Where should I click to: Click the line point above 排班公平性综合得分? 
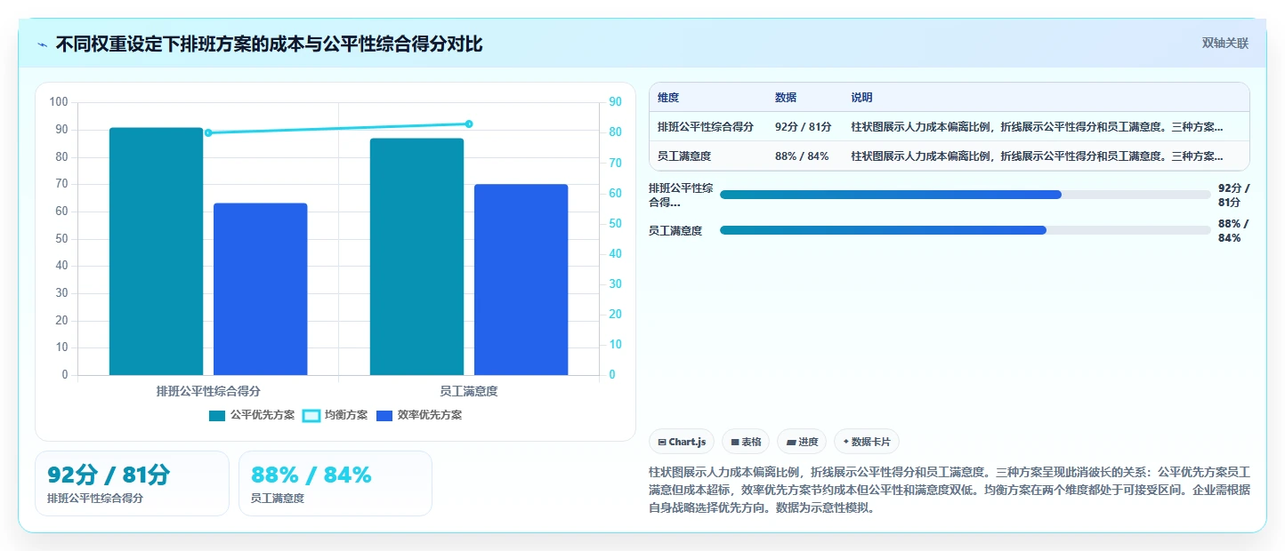click(x=208, y=133)
